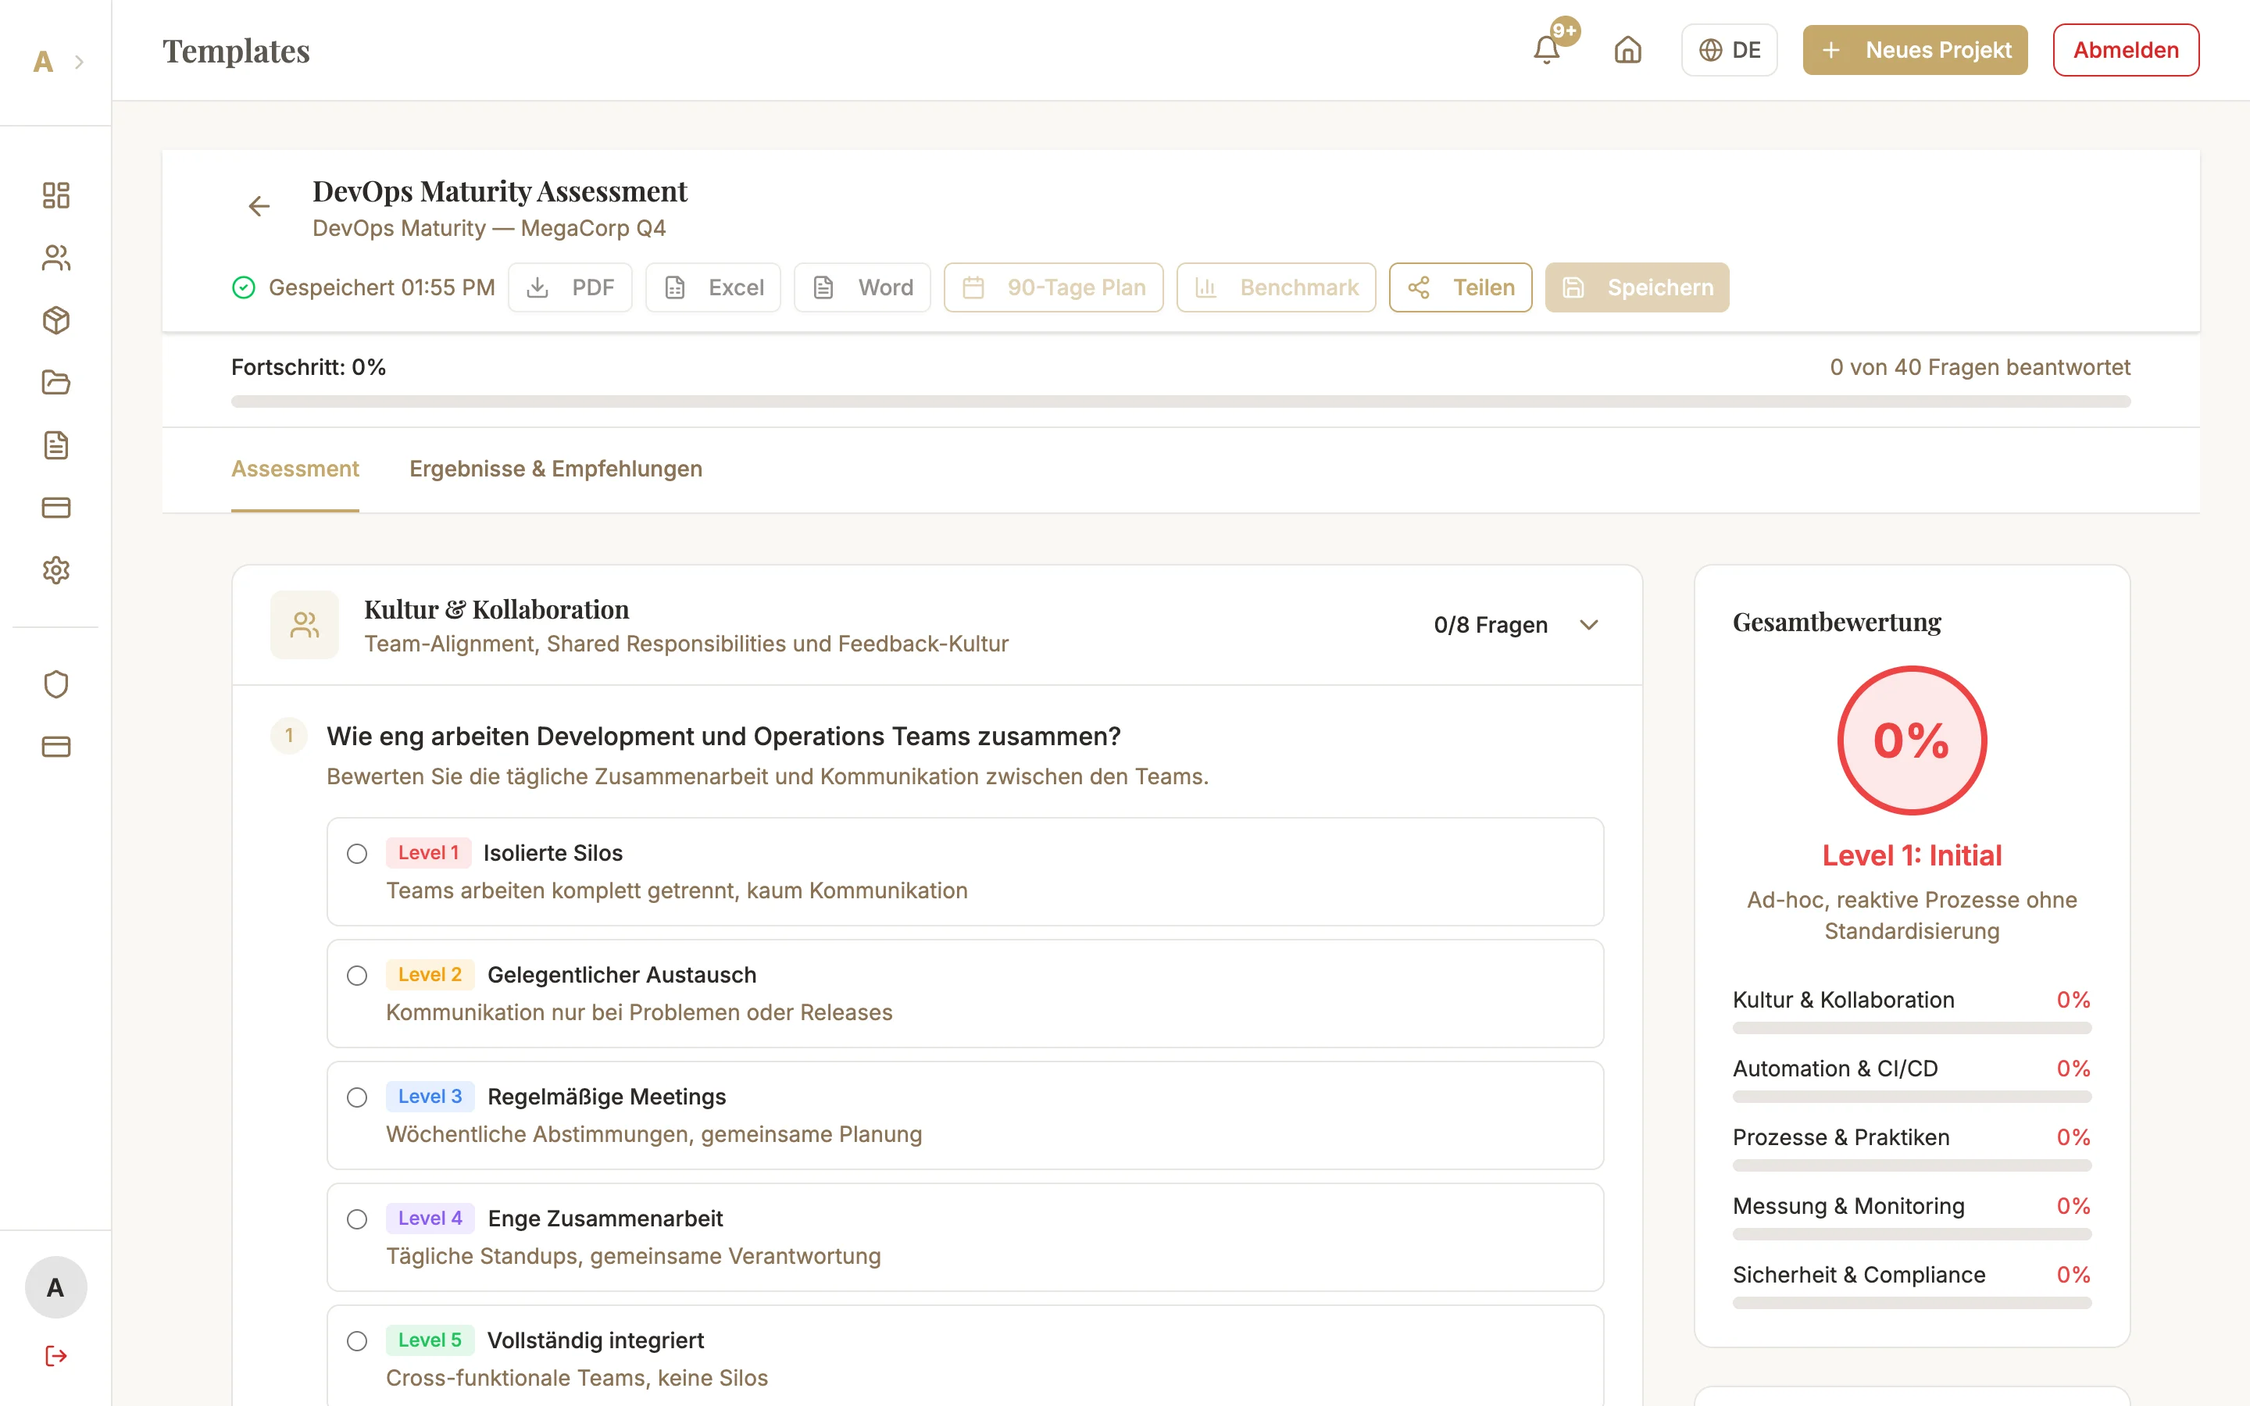Select Level 4 Enge Zusammenarbeit radio
Viewport: 2250px width, 1406px height.
(x=357, y=1219)
